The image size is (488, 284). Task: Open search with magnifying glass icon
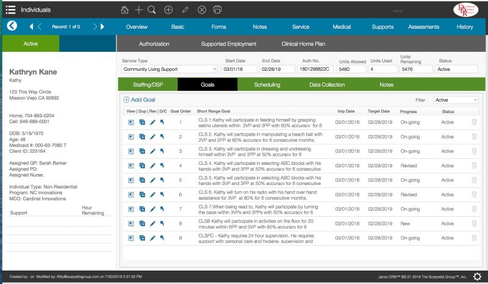click(x=151, y=10)
